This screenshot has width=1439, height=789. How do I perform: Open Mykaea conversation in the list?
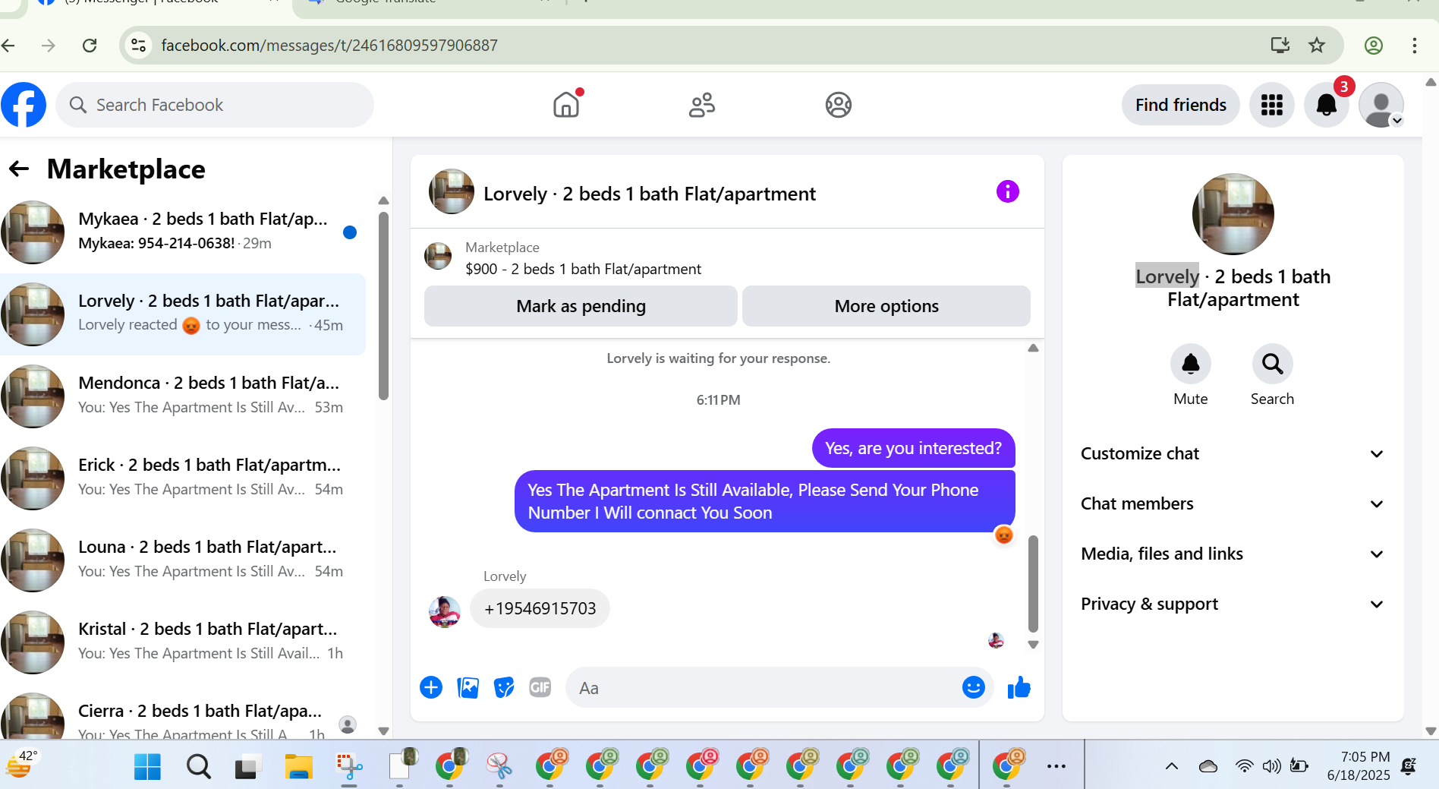tap(183, 232)
